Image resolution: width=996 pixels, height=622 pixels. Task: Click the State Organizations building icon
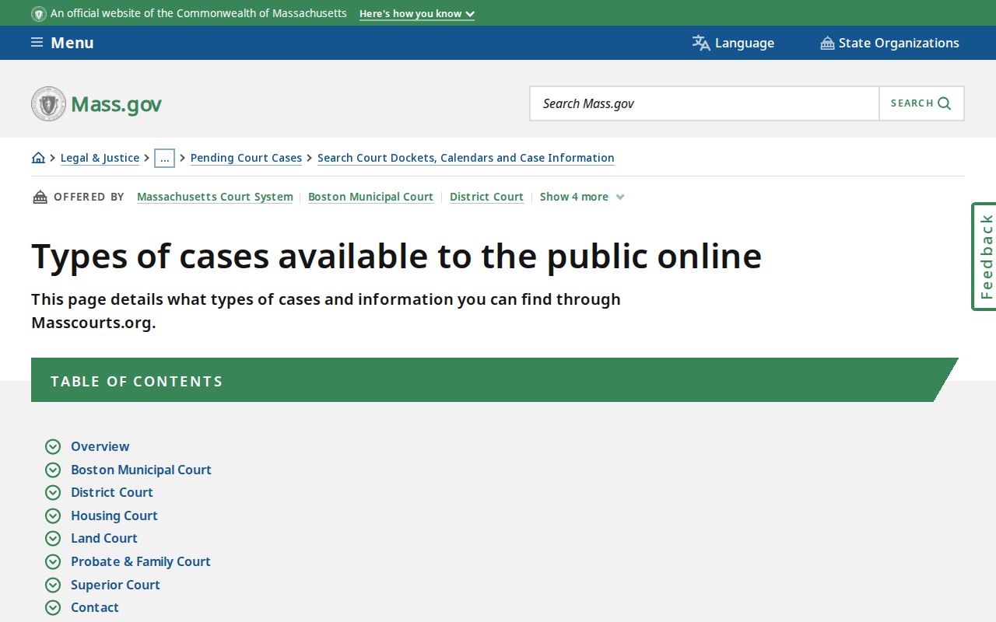pyautogui.click(x=827, y=44)
